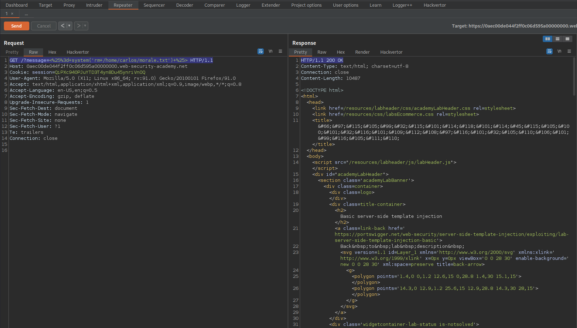The width and height of the screenshot is (577, 328).
Task: Toggle word wrap in Request panel
Action: 261,51
